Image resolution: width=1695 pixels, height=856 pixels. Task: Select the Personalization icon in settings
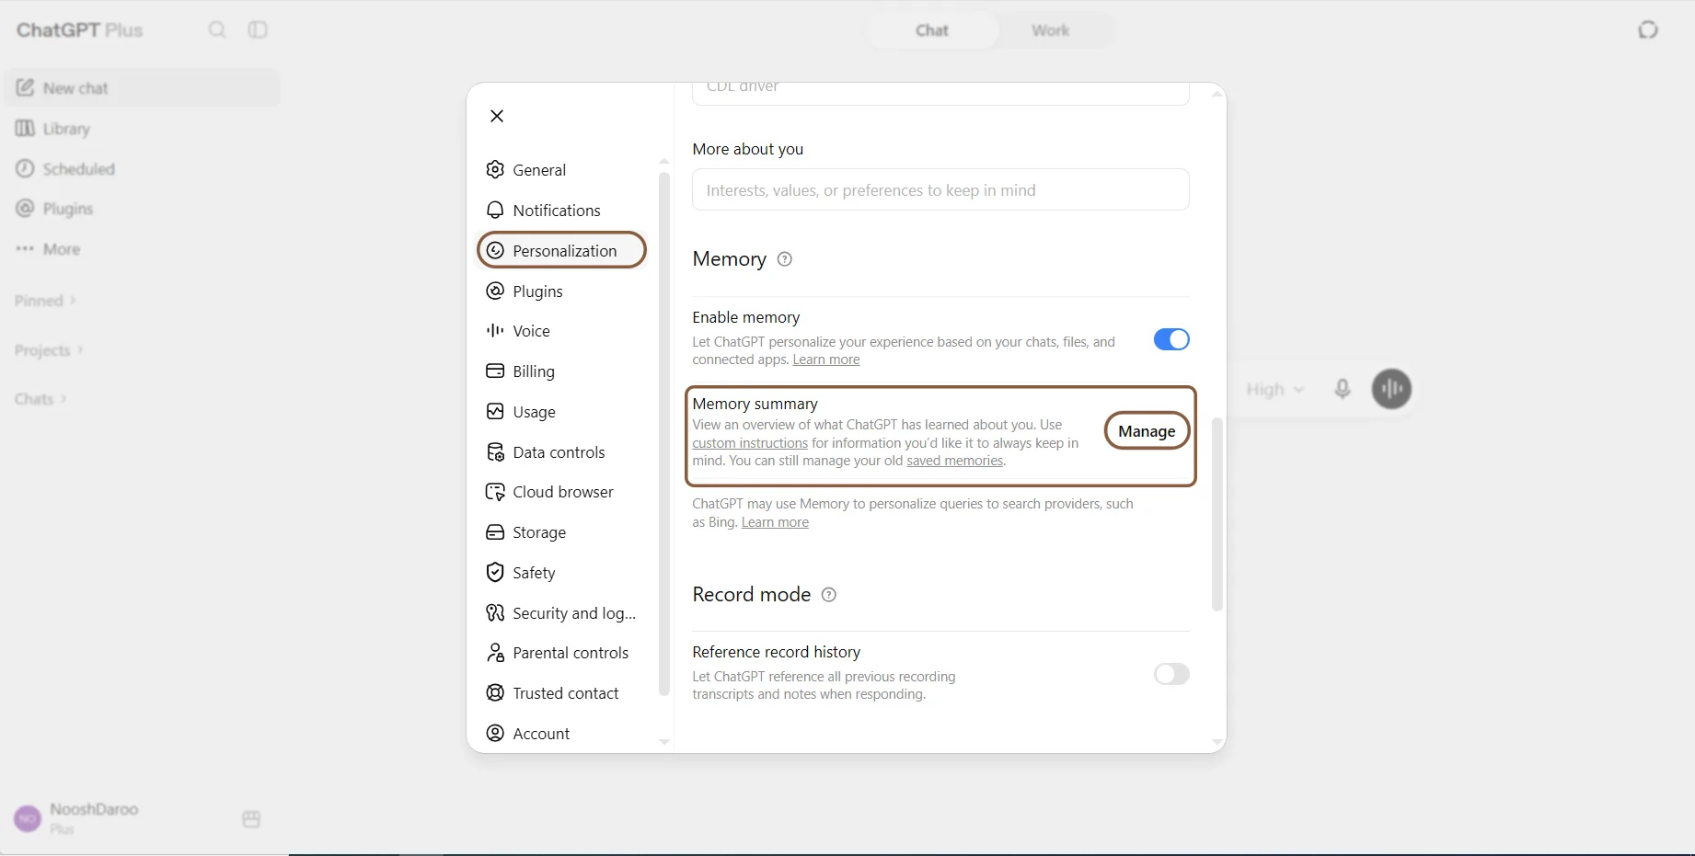(x=495, y=251)
